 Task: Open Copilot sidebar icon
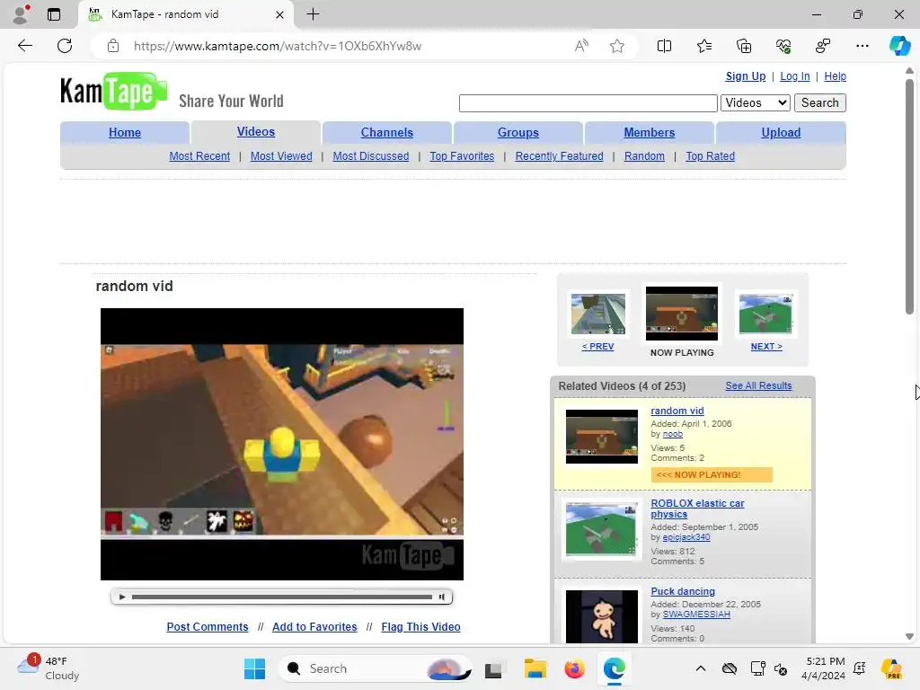point(899,46)
